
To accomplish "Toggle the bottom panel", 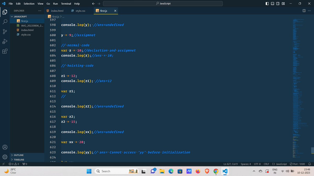I will [x=272, y=4].
